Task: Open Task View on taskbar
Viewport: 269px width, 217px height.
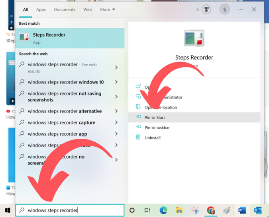Action: coord(147,210)
